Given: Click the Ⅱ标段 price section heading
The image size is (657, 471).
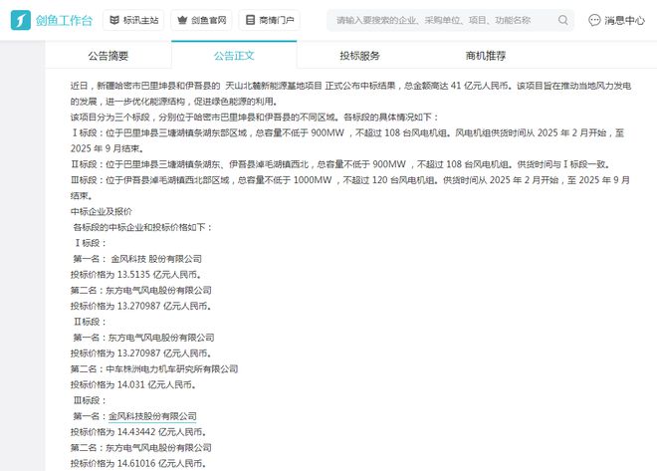Looking at the screenshot, I should (90, 322).
